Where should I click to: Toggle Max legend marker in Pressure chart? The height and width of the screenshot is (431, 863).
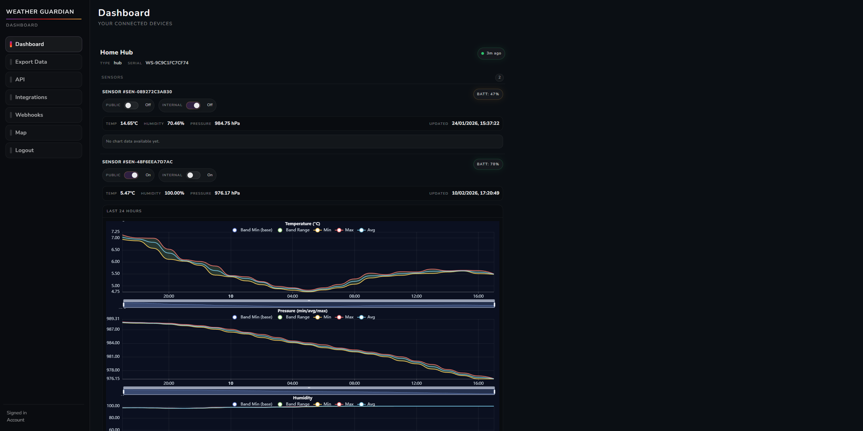tap(339, 317)
